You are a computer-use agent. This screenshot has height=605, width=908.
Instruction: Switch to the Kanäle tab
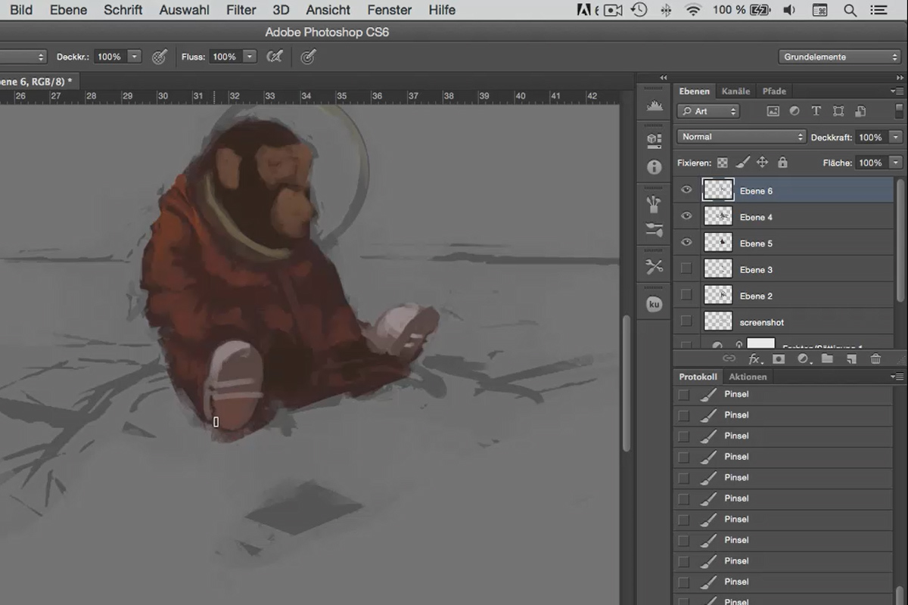(735, 91)
